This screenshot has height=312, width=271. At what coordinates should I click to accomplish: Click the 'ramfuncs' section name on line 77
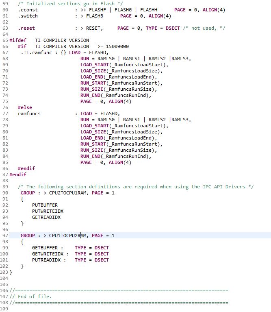point(29,113)
